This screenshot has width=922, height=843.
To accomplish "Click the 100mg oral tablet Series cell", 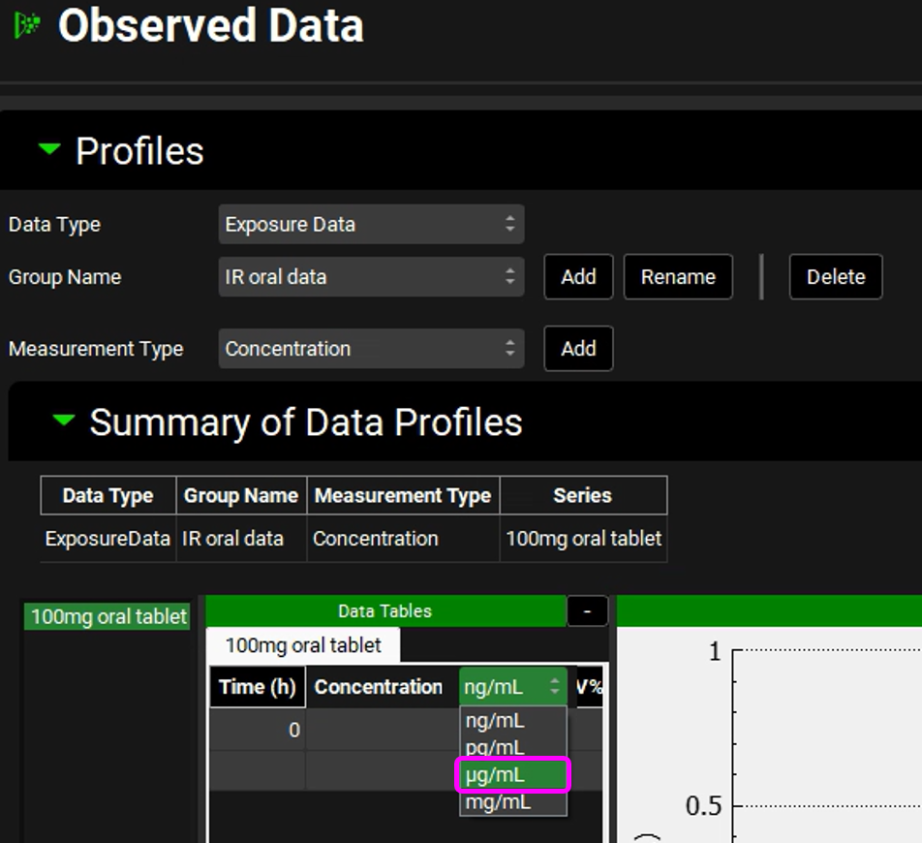I will pyautogui.click(x=583, y=539).
